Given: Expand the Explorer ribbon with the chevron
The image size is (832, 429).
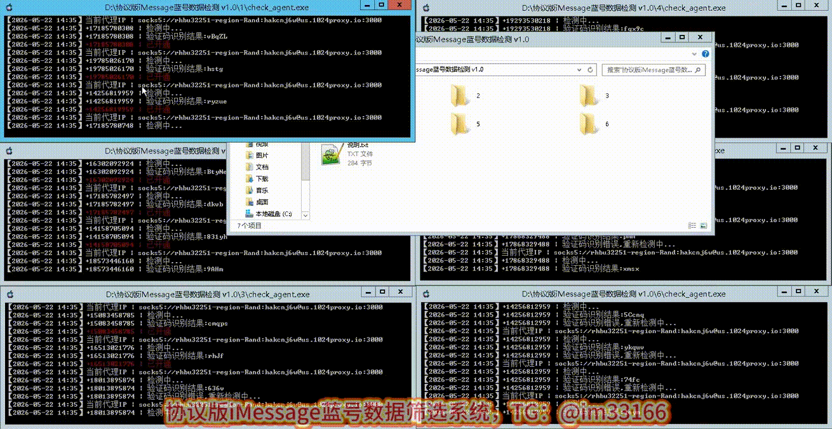Looking at the screenshot, I should tap(694, 54).
